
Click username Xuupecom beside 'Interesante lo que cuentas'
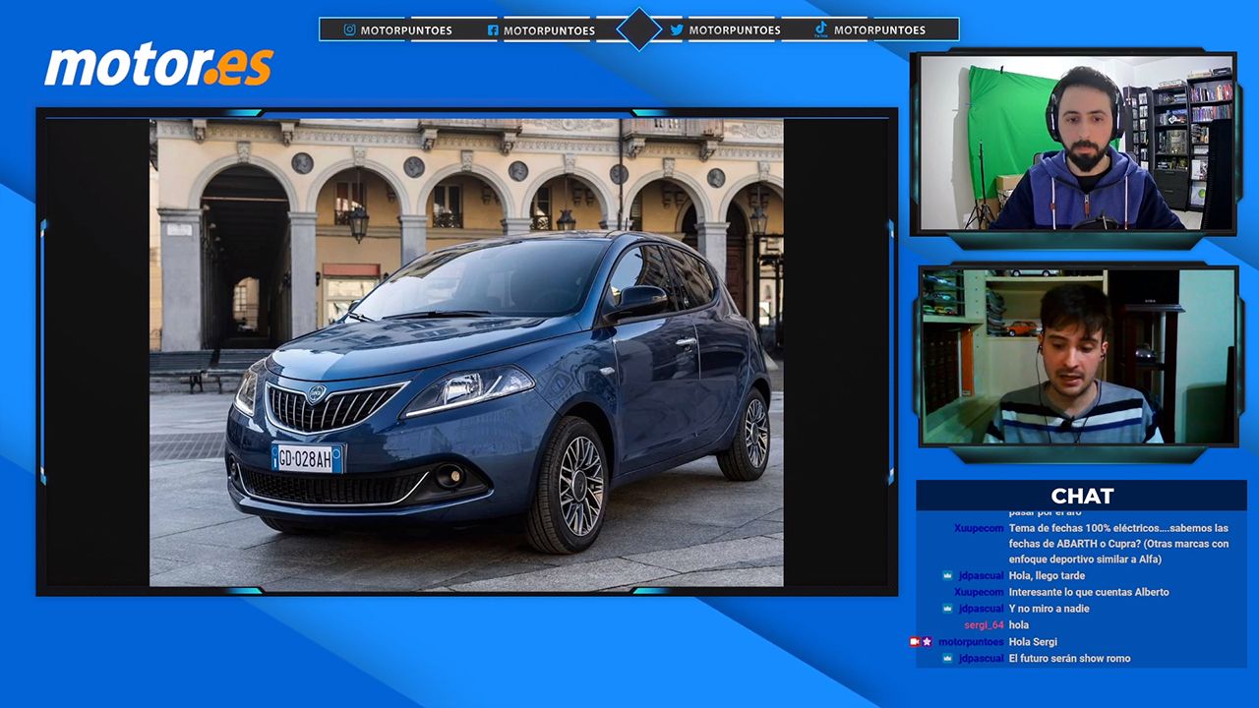pyautogui.click(x=979, y=592)
